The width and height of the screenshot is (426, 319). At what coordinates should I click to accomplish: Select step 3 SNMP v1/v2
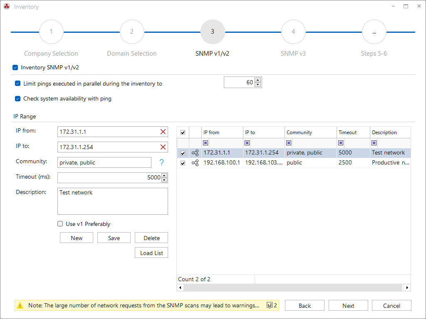[213, 32]
